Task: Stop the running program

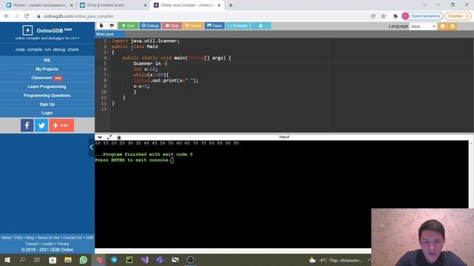Action: click(x=172, y=26)
